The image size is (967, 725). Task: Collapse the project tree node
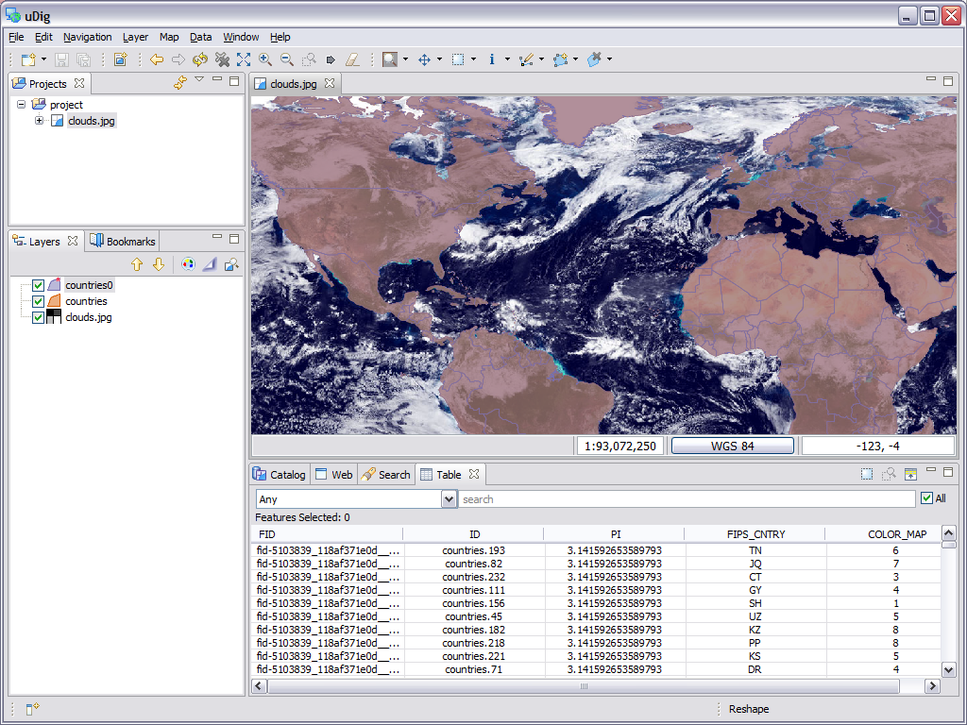[21, 105]
